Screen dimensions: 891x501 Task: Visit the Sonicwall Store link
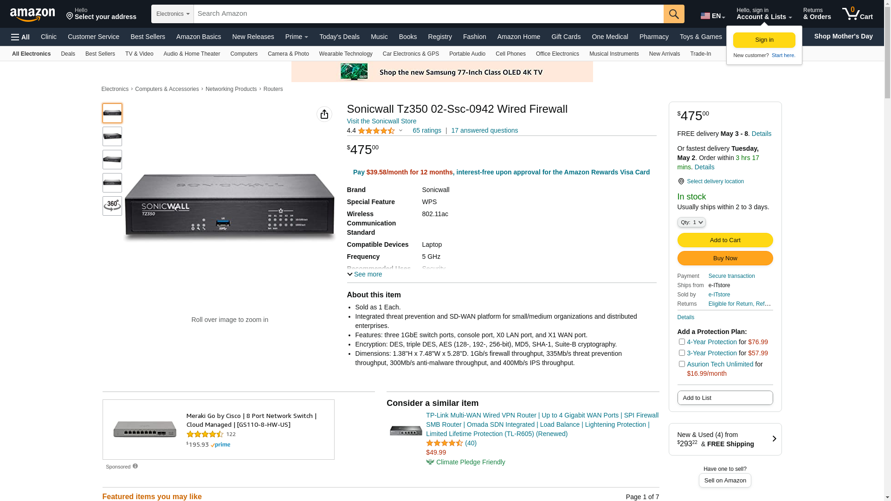(x=381, y=121)
